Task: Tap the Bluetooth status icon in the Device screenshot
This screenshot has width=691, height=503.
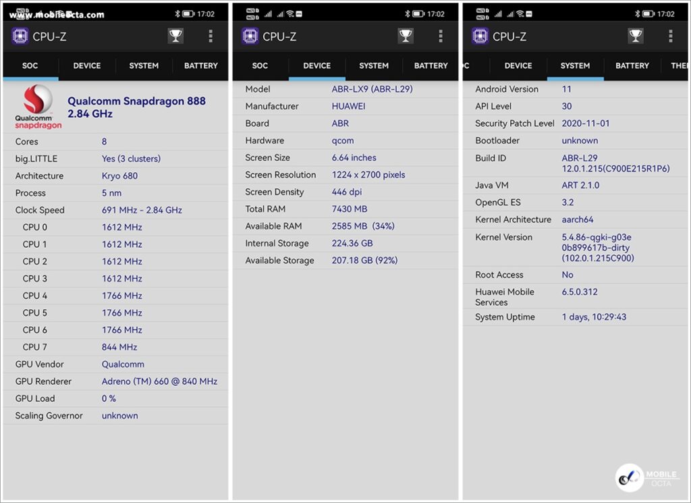Action: pos(407,14)
